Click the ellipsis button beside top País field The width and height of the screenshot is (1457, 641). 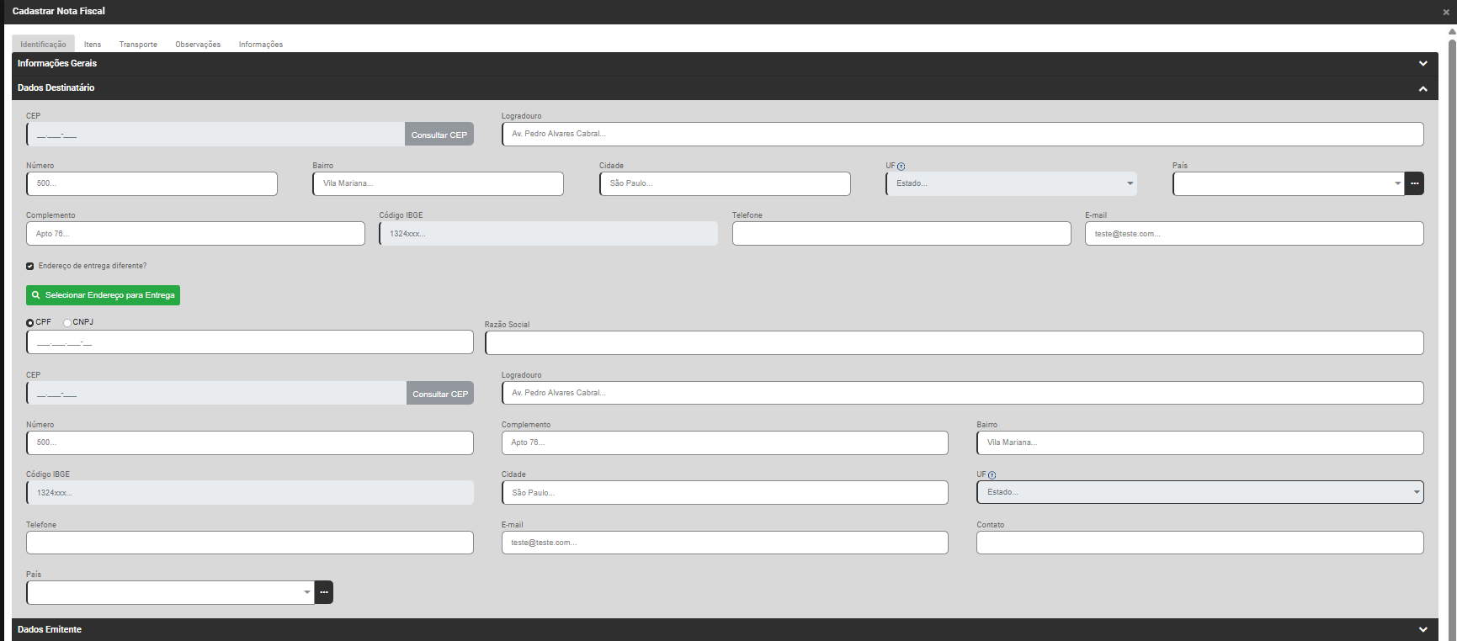1415,183
